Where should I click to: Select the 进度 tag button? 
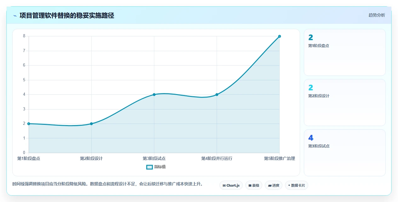click(x=274, y=185)
